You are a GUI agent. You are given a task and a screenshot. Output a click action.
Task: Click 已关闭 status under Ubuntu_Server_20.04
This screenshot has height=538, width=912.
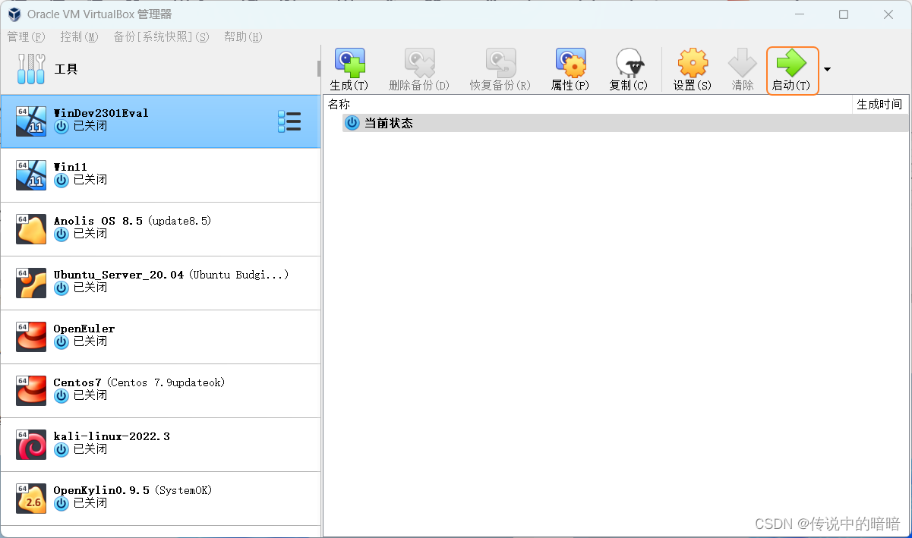point(90,288)
